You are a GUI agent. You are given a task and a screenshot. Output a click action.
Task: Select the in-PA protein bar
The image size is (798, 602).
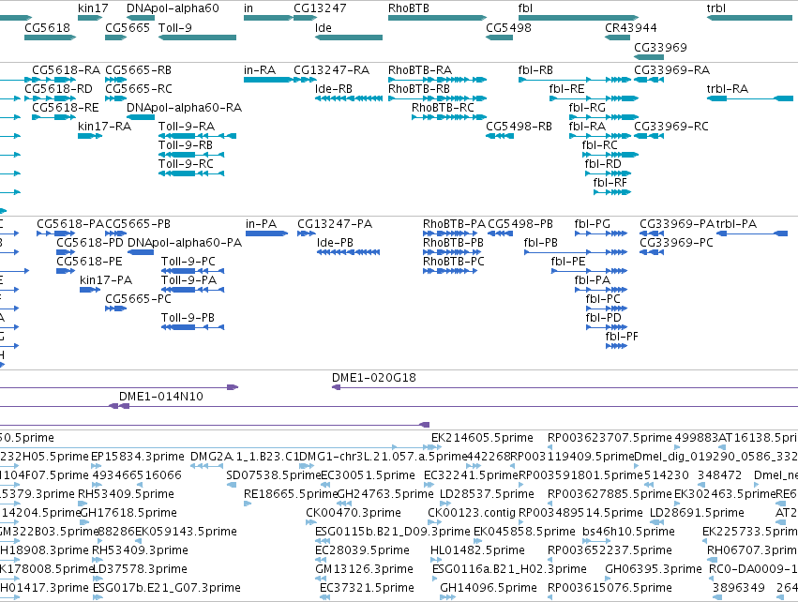tap(266, 233)
